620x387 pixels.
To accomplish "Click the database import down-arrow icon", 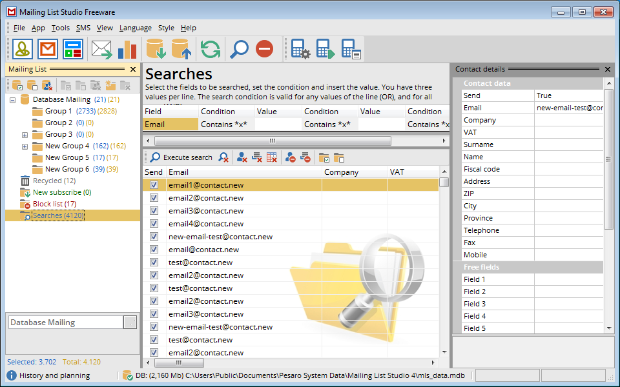I will pos(156,49).
